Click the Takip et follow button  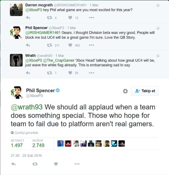point(145,91)
